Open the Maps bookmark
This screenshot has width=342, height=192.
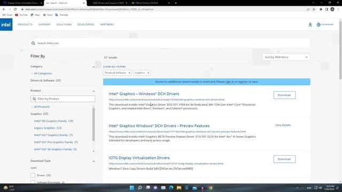pos(35,15)
